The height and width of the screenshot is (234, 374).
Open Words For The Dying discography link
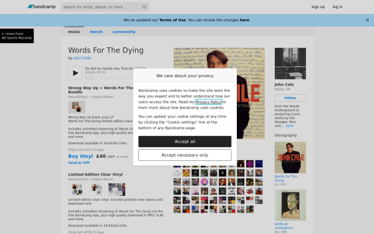point(285,178)
